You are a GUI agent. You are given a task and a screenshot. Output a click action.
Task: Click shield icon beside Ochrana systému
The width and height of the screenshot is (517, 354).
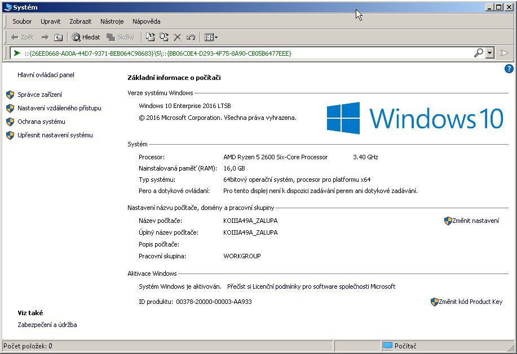point(10,122)
